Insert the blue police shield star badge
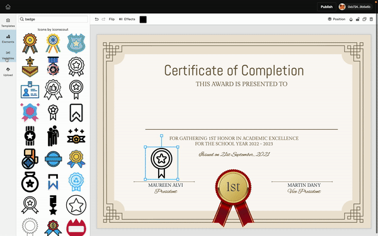Viewport: 378px width, 236px height. (76, 43)
